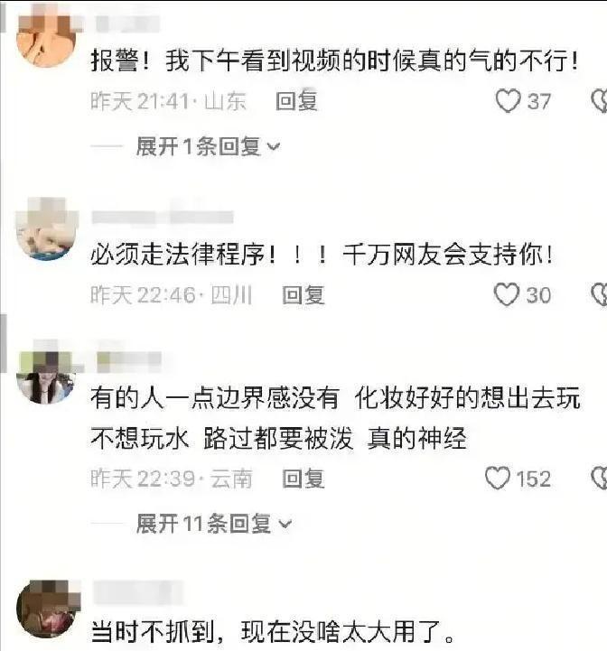The width and height of the screenshot is (607, 651).
Task: Expand 展开11条回复 replies
Action: pos(214,523)
